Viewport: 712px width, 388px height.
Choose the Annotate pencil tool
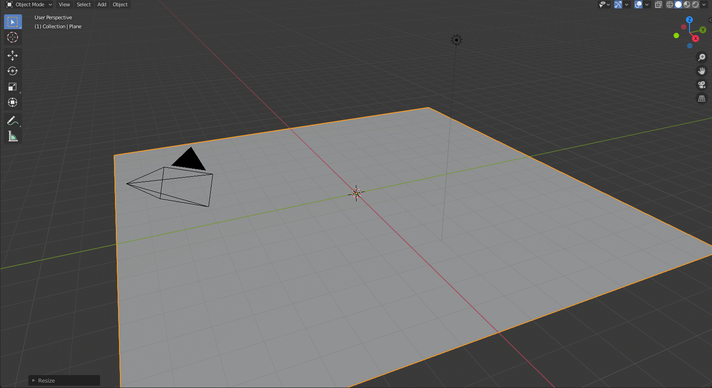click(x=13, y=121)
